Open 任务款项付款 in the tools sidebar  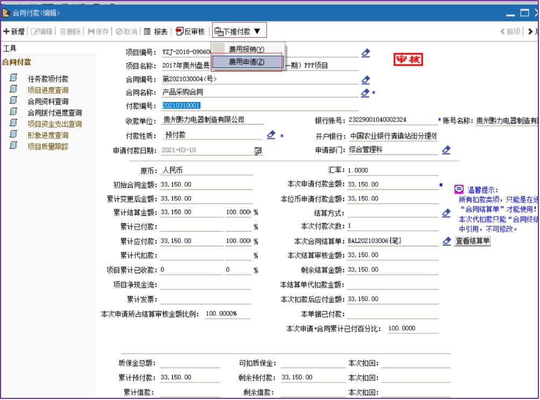pyautogui.click(x=48, y=79)
